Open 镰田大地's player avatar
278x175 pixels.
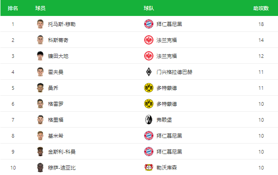point(40,56)
